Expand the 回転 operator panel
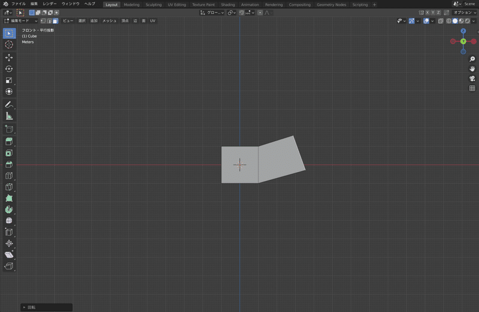This screenshot has width=479, height=312. pyautogui.click(x=47, y=307)
